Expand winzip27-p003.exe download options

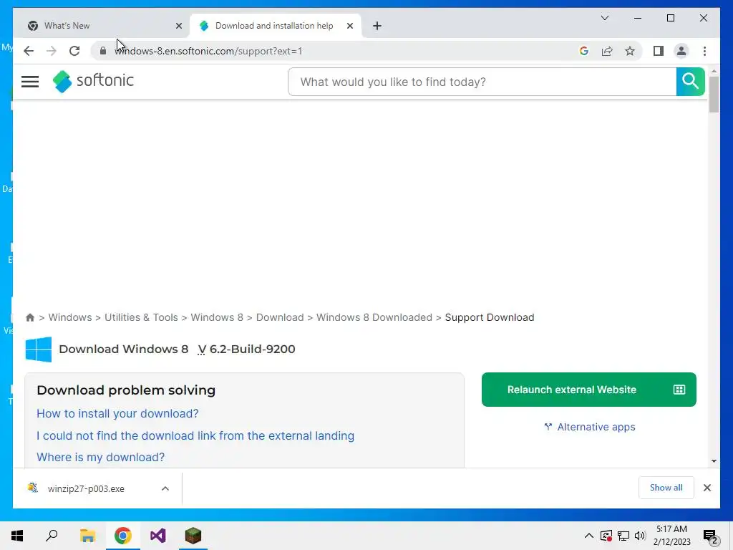tap(165, 488)
